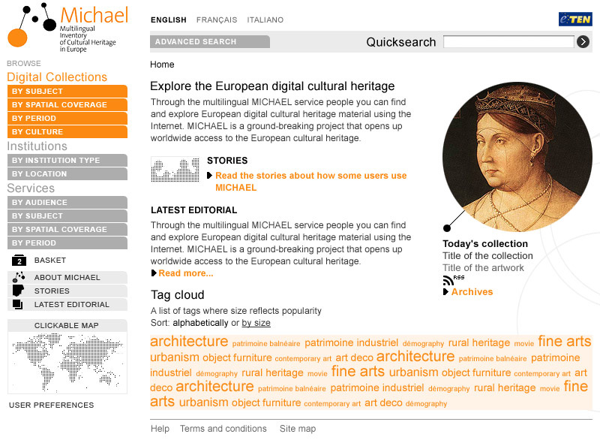
Task: Browse Services by subject
Action: click(x=67, y=215)
